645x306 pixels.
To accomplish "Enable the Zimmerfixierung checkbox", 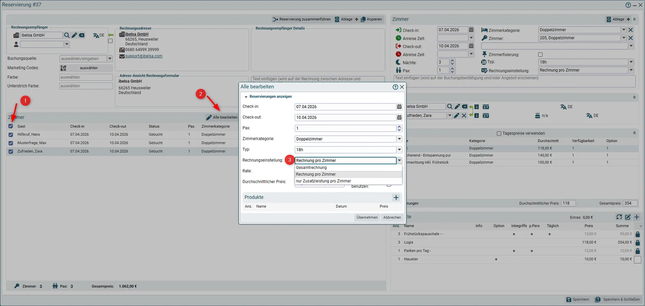I will tap(540, 54).
